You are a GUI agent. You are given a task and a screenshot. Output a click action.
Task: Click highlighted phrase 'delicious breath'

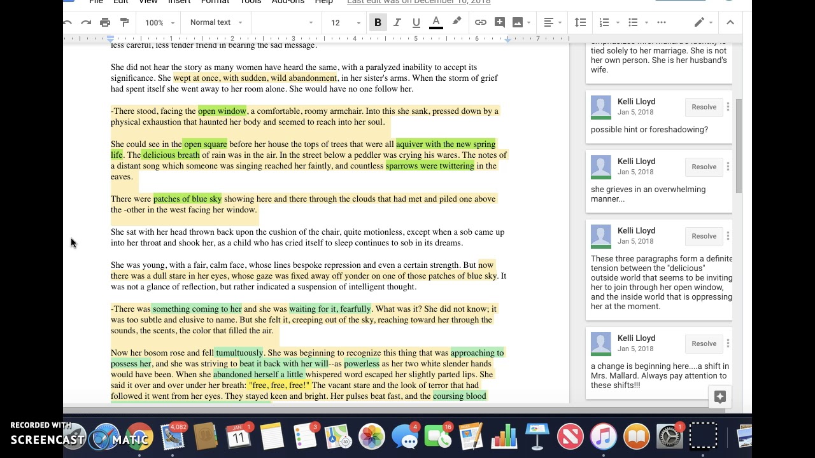click(x=171, y=155)
